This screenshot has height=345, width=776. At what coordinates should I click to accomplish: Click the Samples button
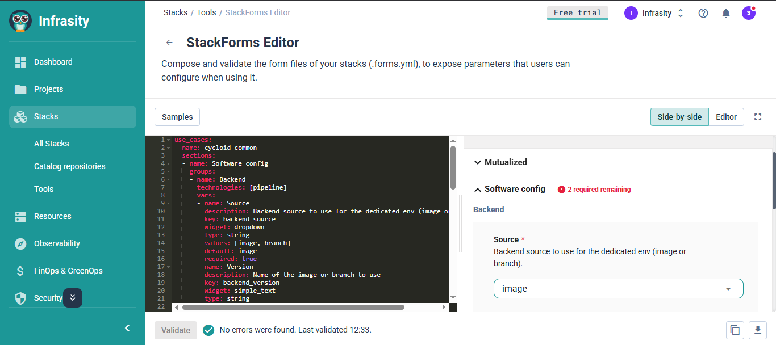point(177,117)
